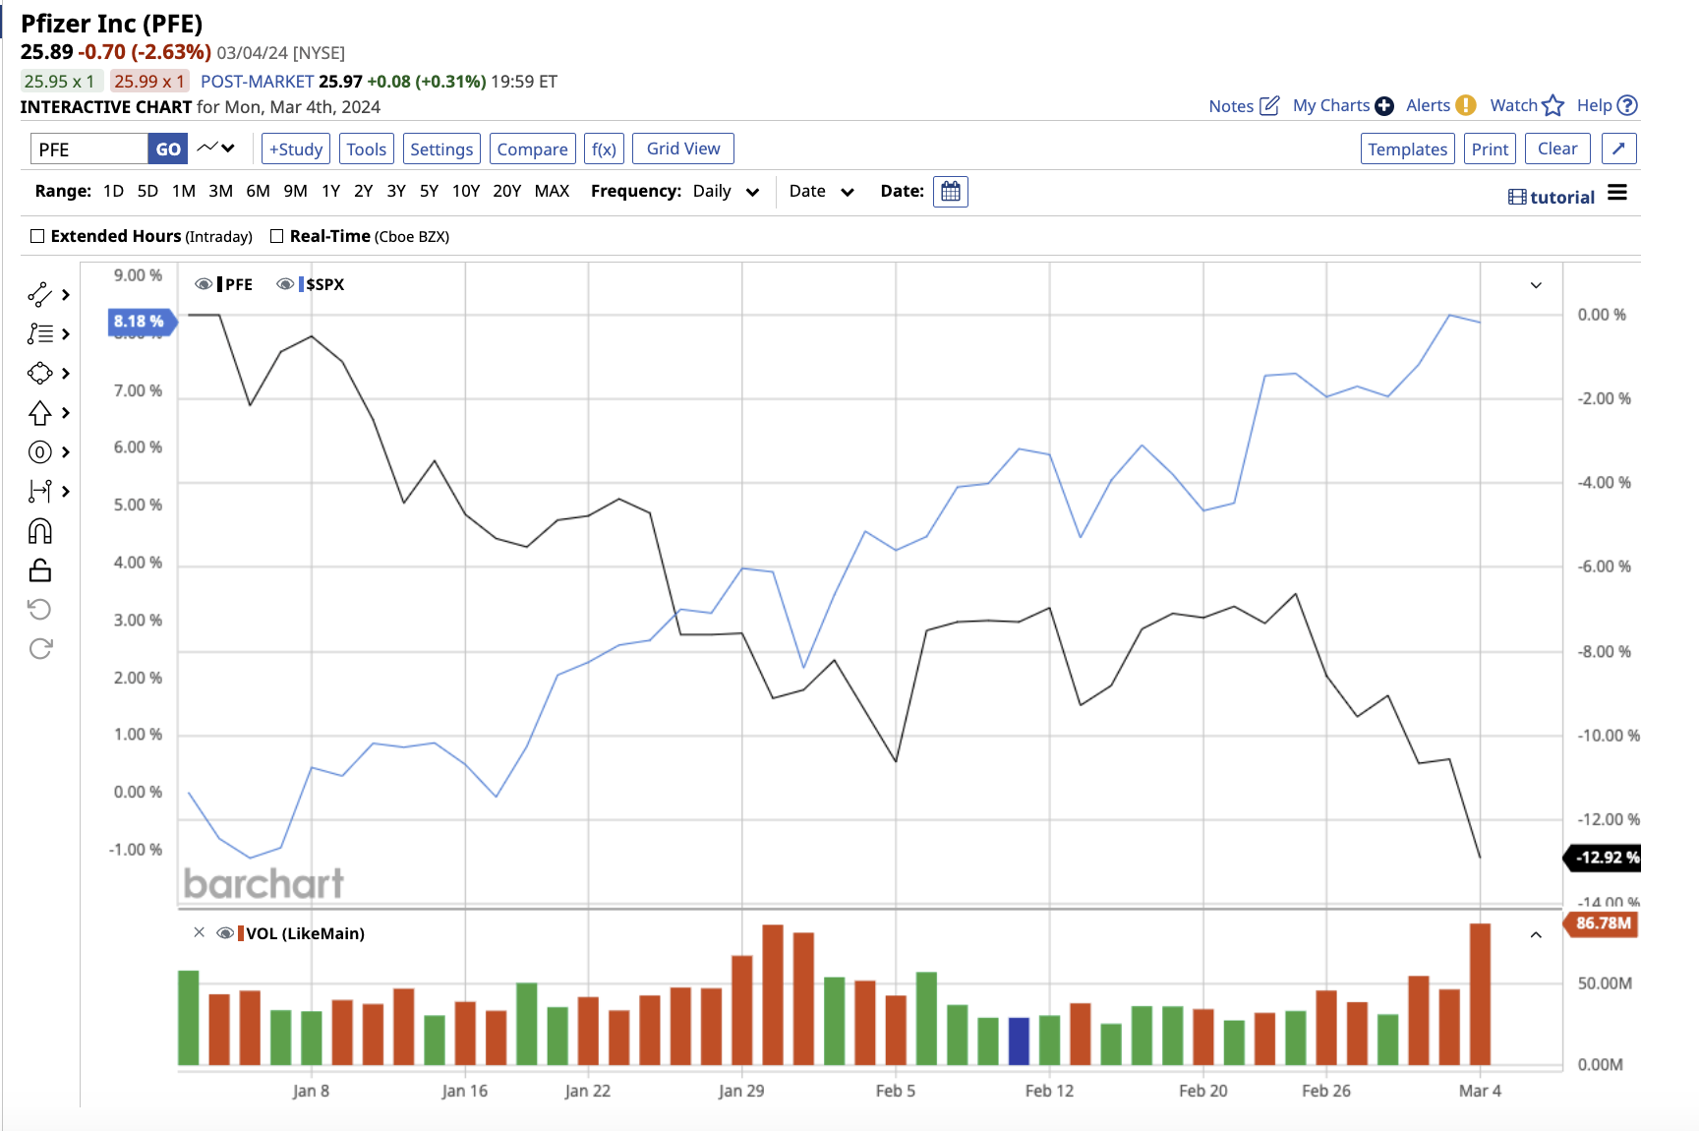Open the Fibonacci list tool icon
The image size is (1699, 1131).
point(39,333)
